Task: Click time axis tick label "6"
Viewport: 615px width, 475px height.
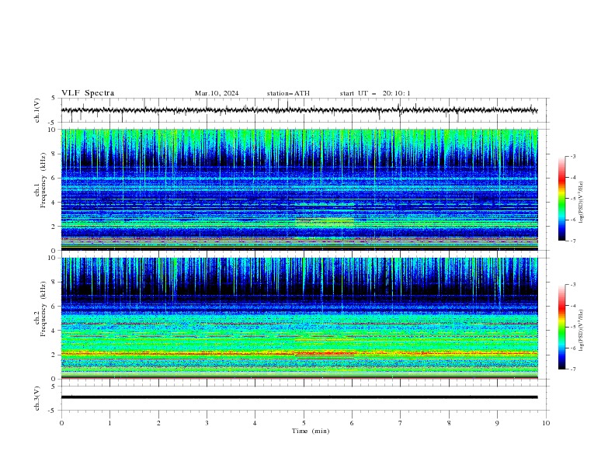Action: click(x=352, y=423)
